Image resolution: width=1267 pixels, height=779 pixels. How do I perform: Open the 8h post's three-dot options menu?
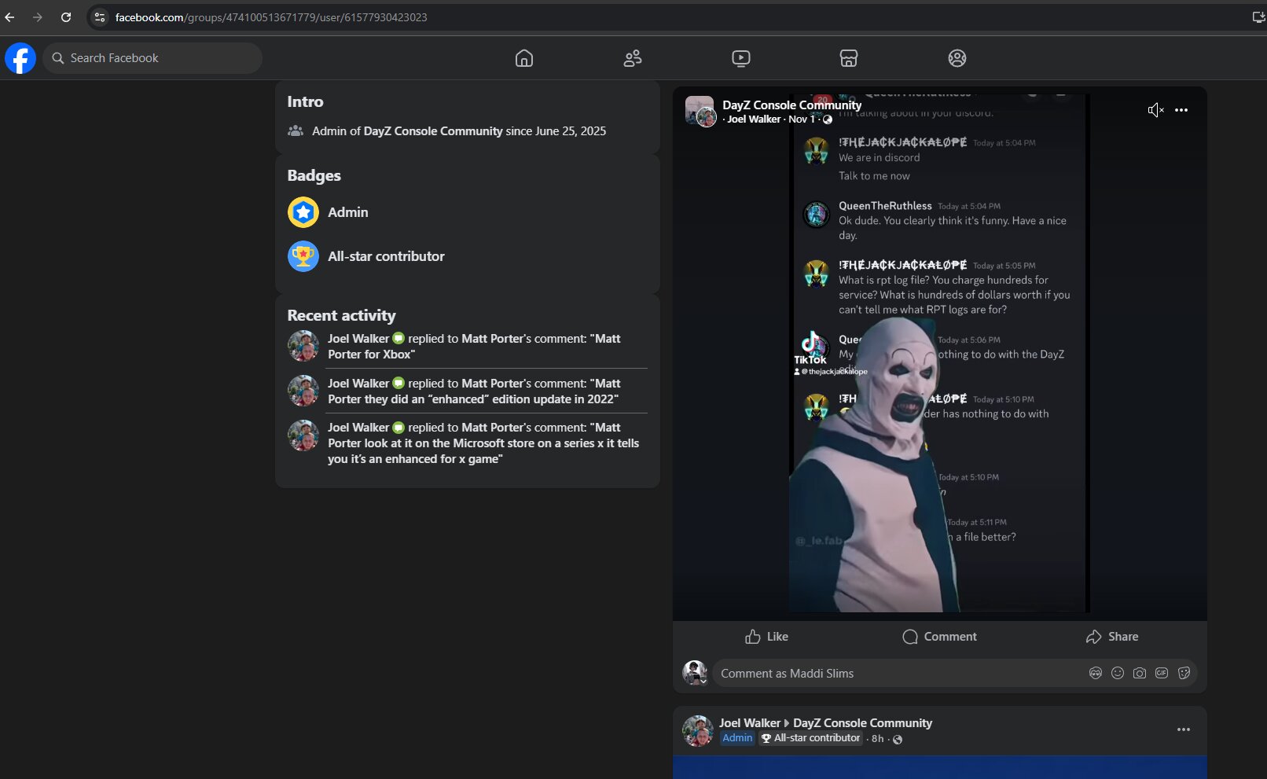[x=1184, y=729]
